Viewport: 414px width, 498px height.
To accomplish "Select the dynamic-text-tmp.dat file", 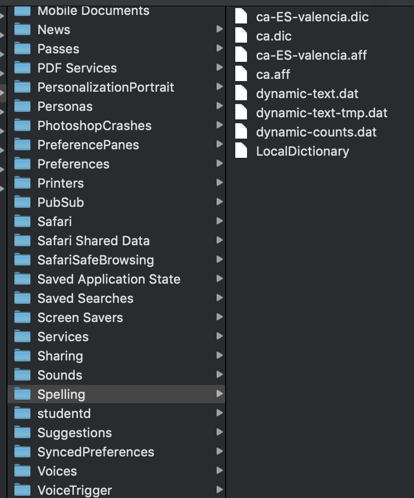I will click(322, 113).
